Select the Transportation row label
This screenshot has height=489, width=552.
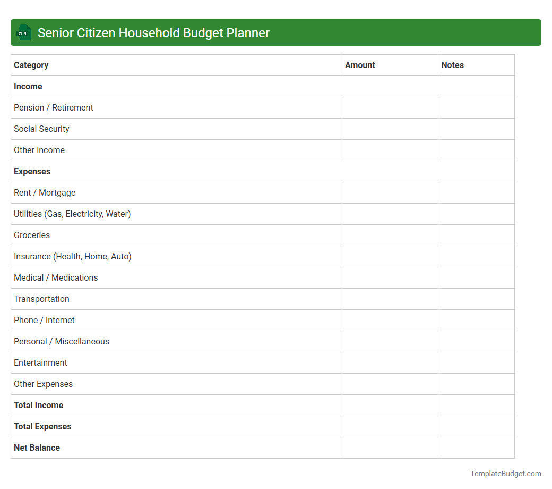coord(41,299)
